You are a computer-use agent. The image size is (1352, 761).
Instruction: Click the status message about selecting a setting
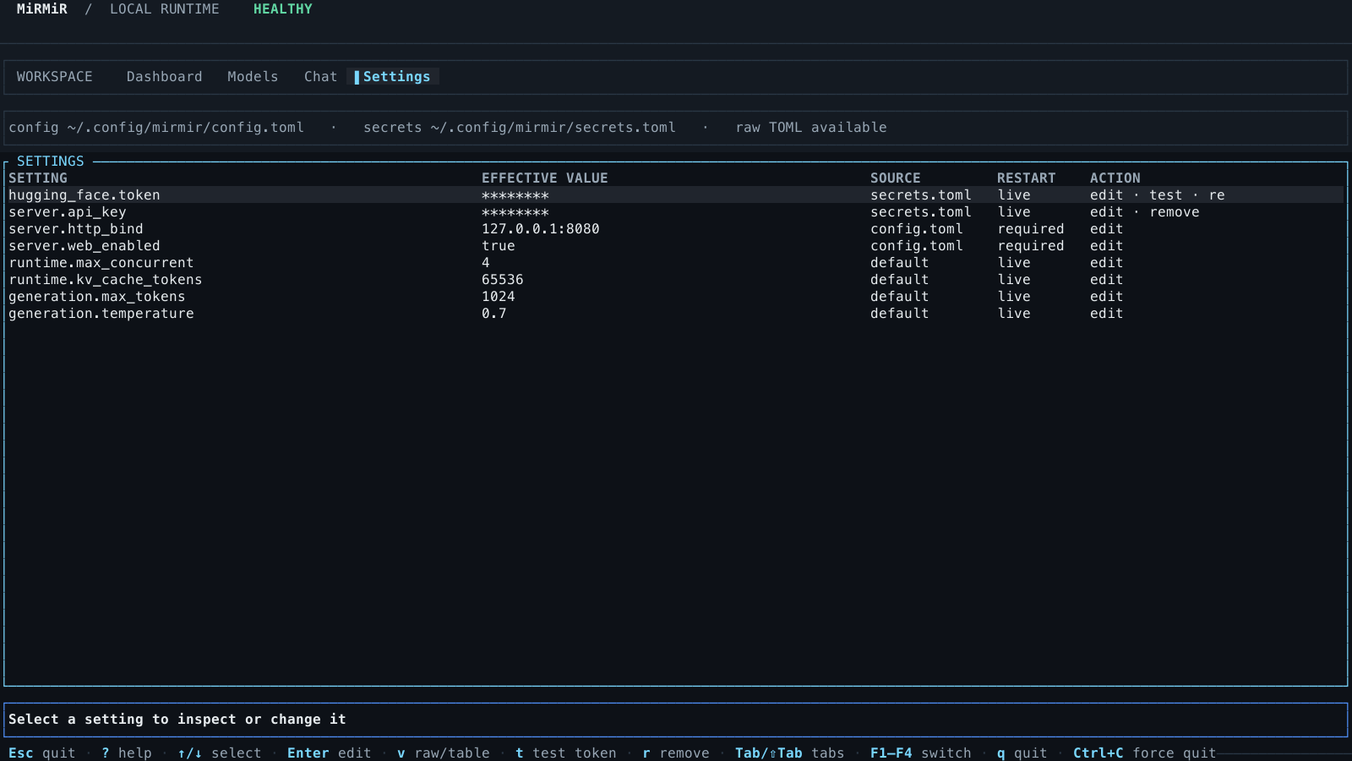point(177,720)
